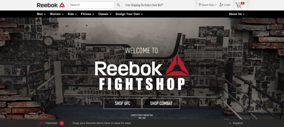The width and height of the screenshot is (284, 127).
Task: Click the Login link
Action: [x=227, y=5]
